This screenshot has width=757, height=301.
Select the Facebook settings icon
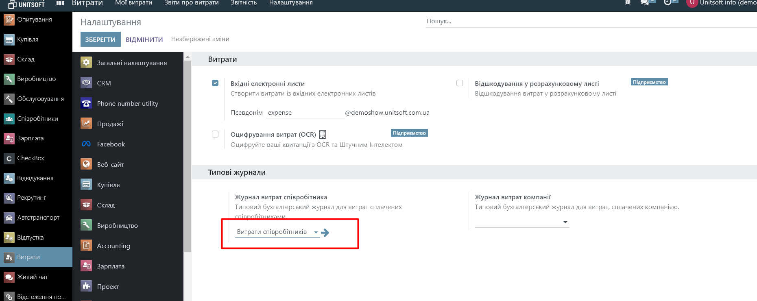tap(86, 144)
